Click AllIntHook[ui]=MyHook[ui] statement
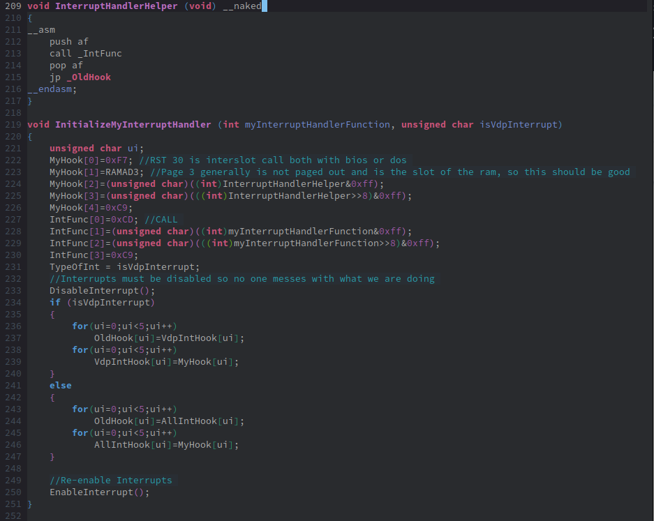 point(166,445)
